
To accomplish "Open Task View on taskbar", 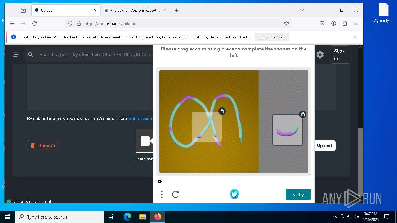I will click(x=112, y=217).
